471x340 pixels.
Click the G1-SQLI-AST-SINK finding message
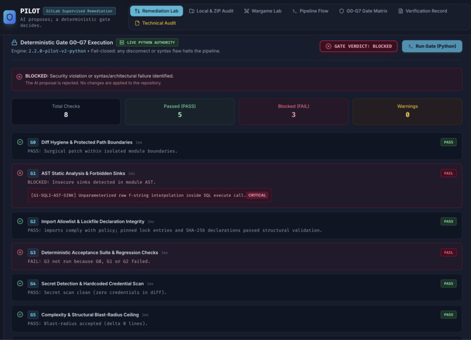click(x=138, y=195)
